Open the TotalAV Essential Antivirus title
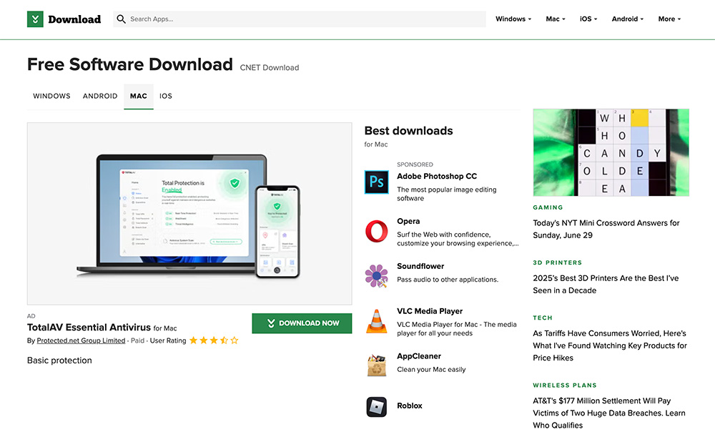715x442 pixels. point(89,328)
